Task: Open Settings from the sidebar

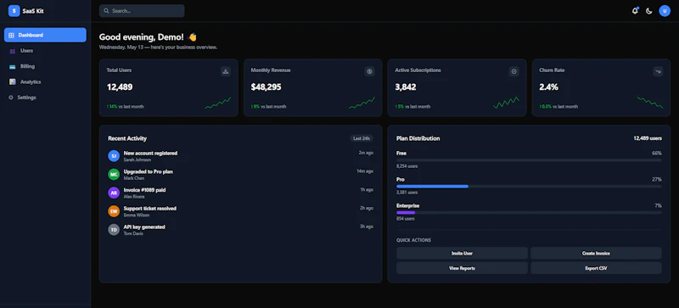Action: click(x=46, y=98)
